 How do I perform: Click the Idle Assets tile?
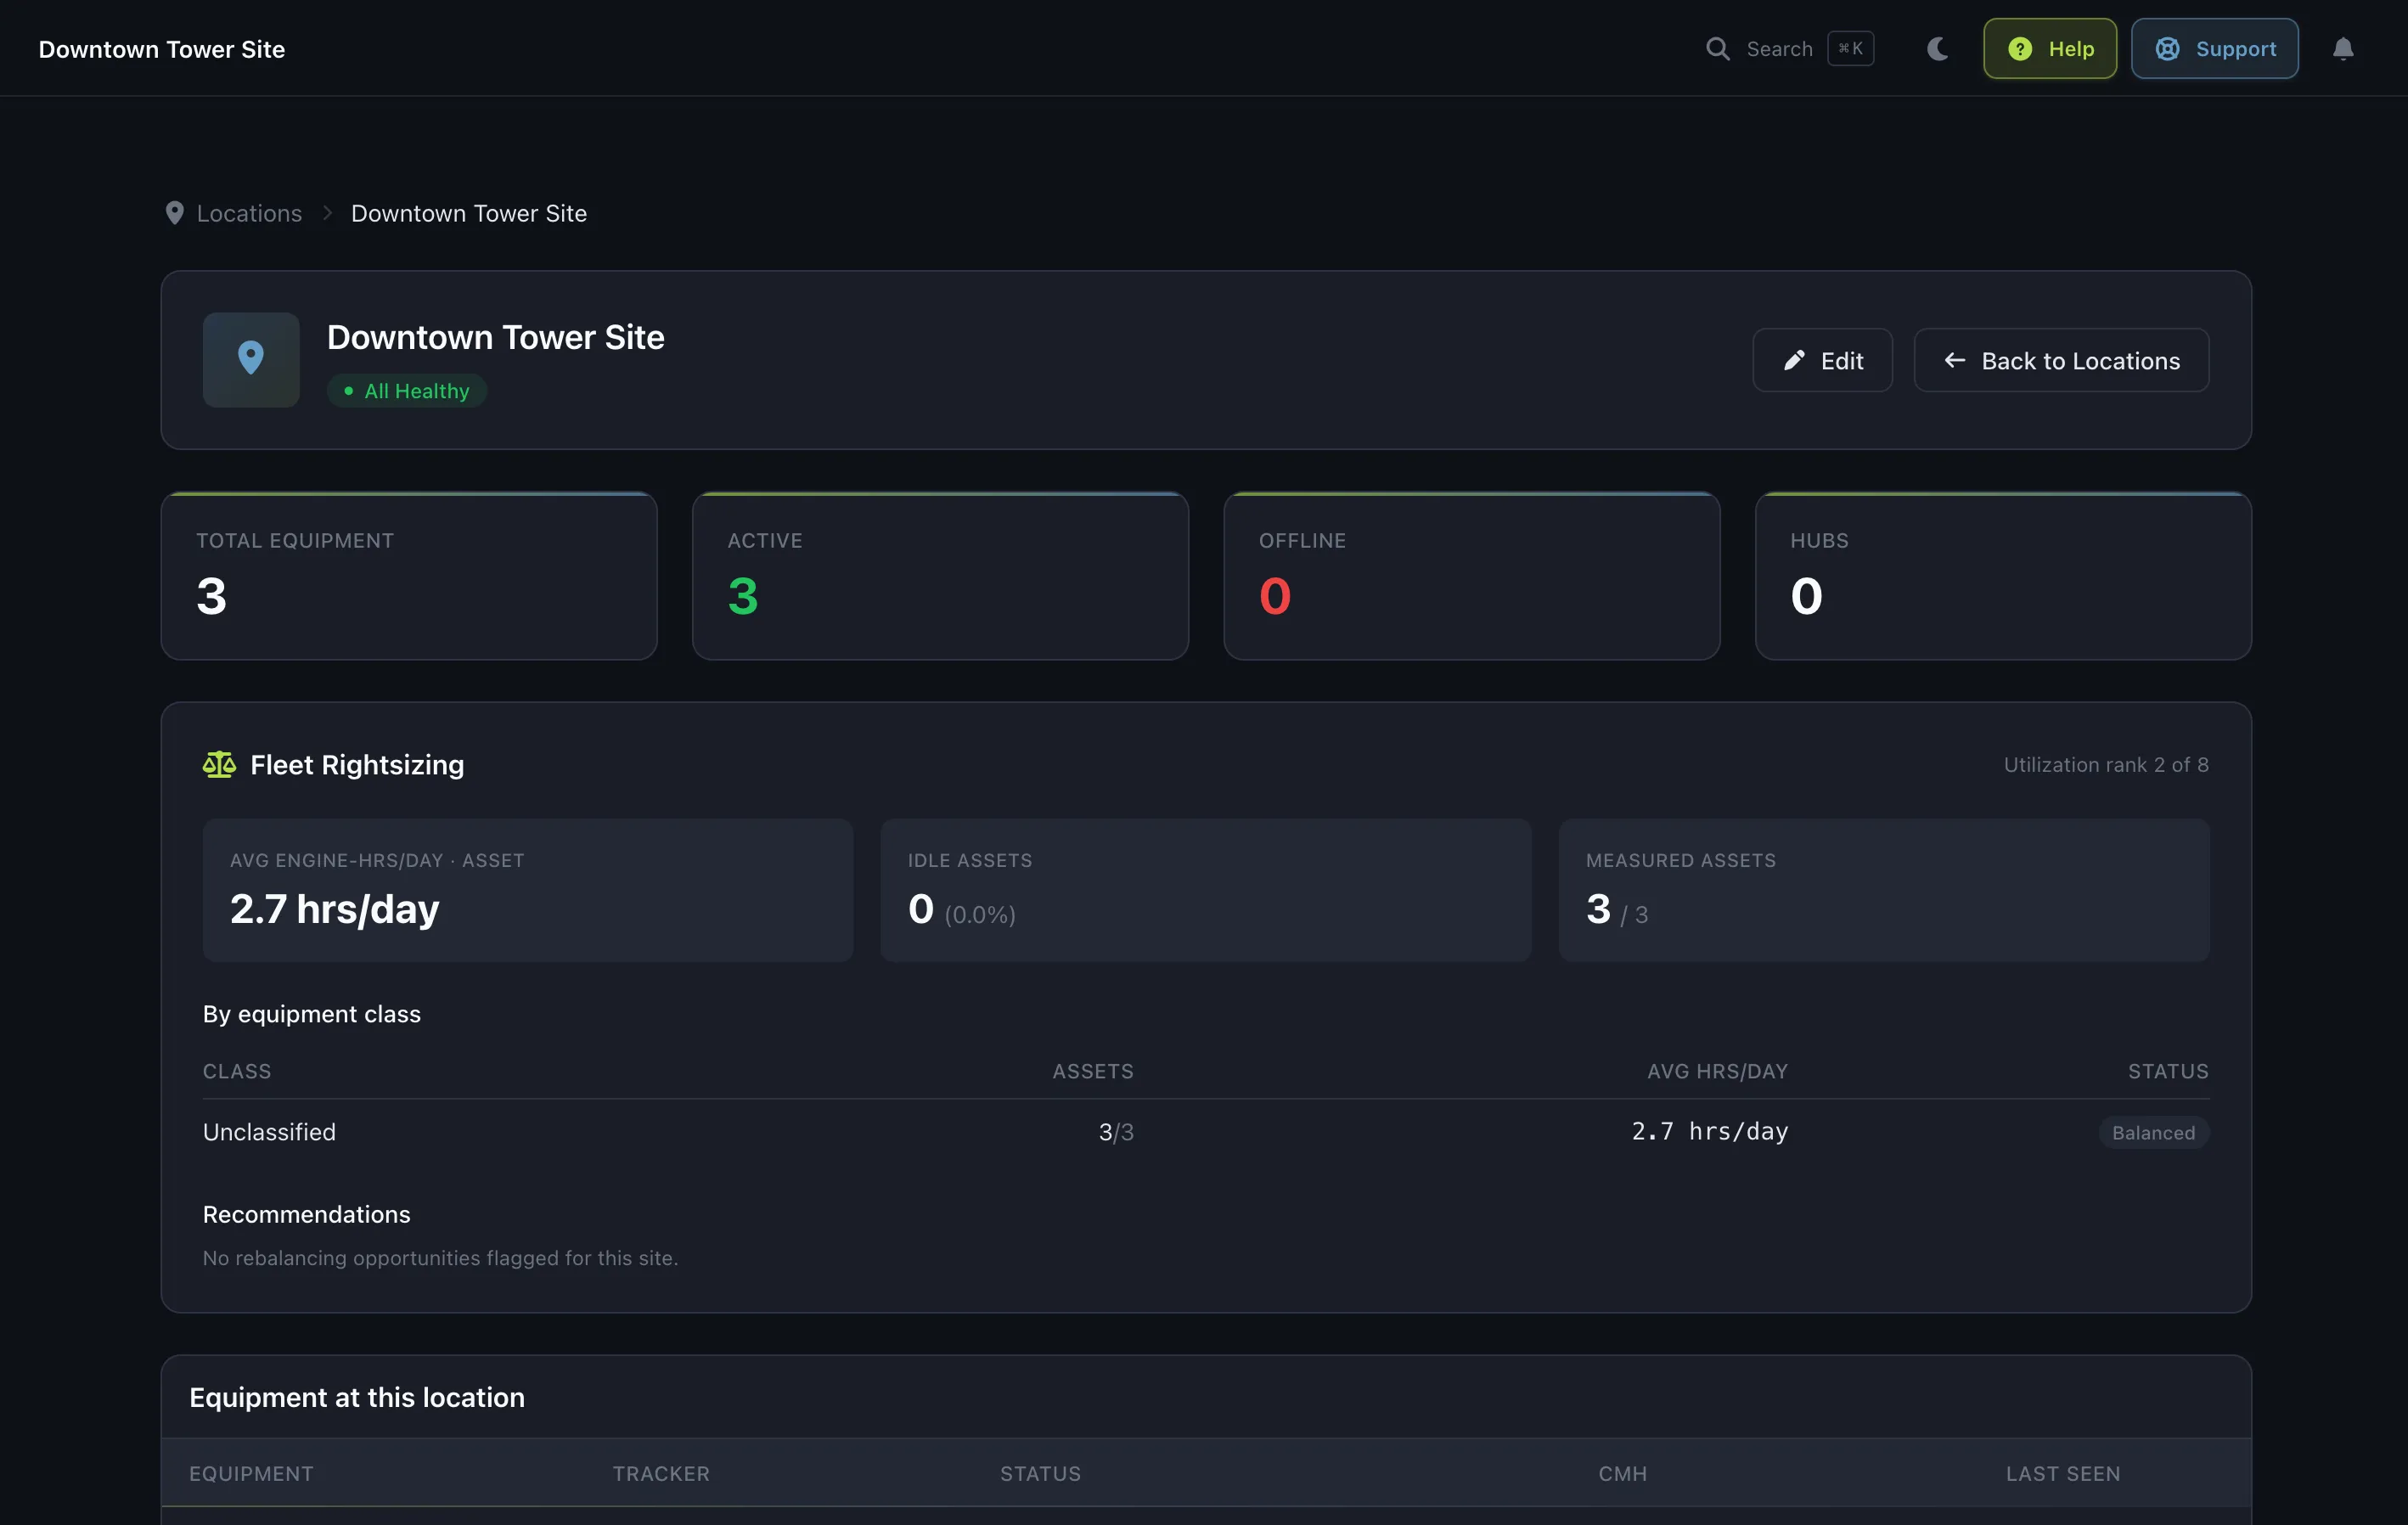pos(1206,890)
